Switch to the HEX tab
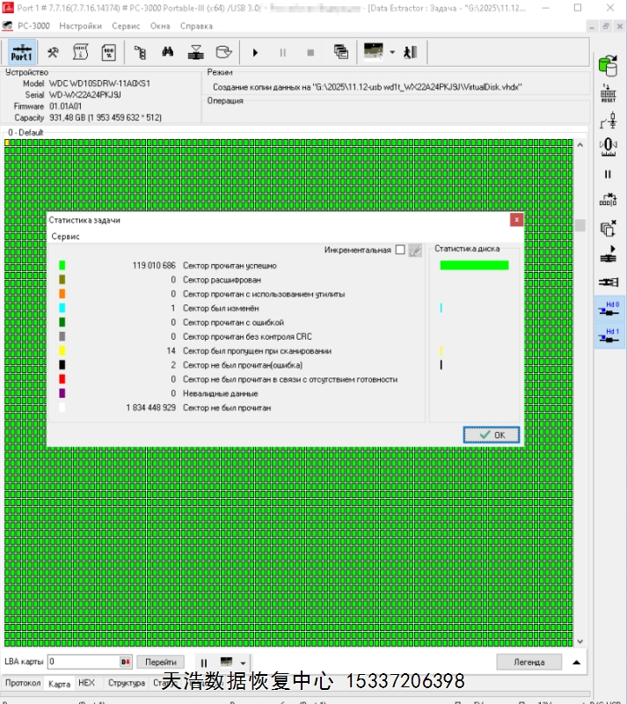627x704 pixels. [86, 683]
